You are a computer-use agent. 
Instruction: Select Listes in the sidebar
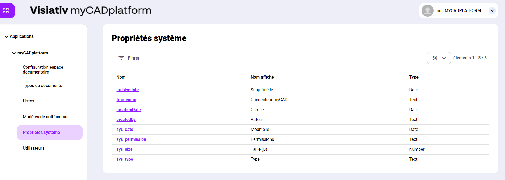29,101
